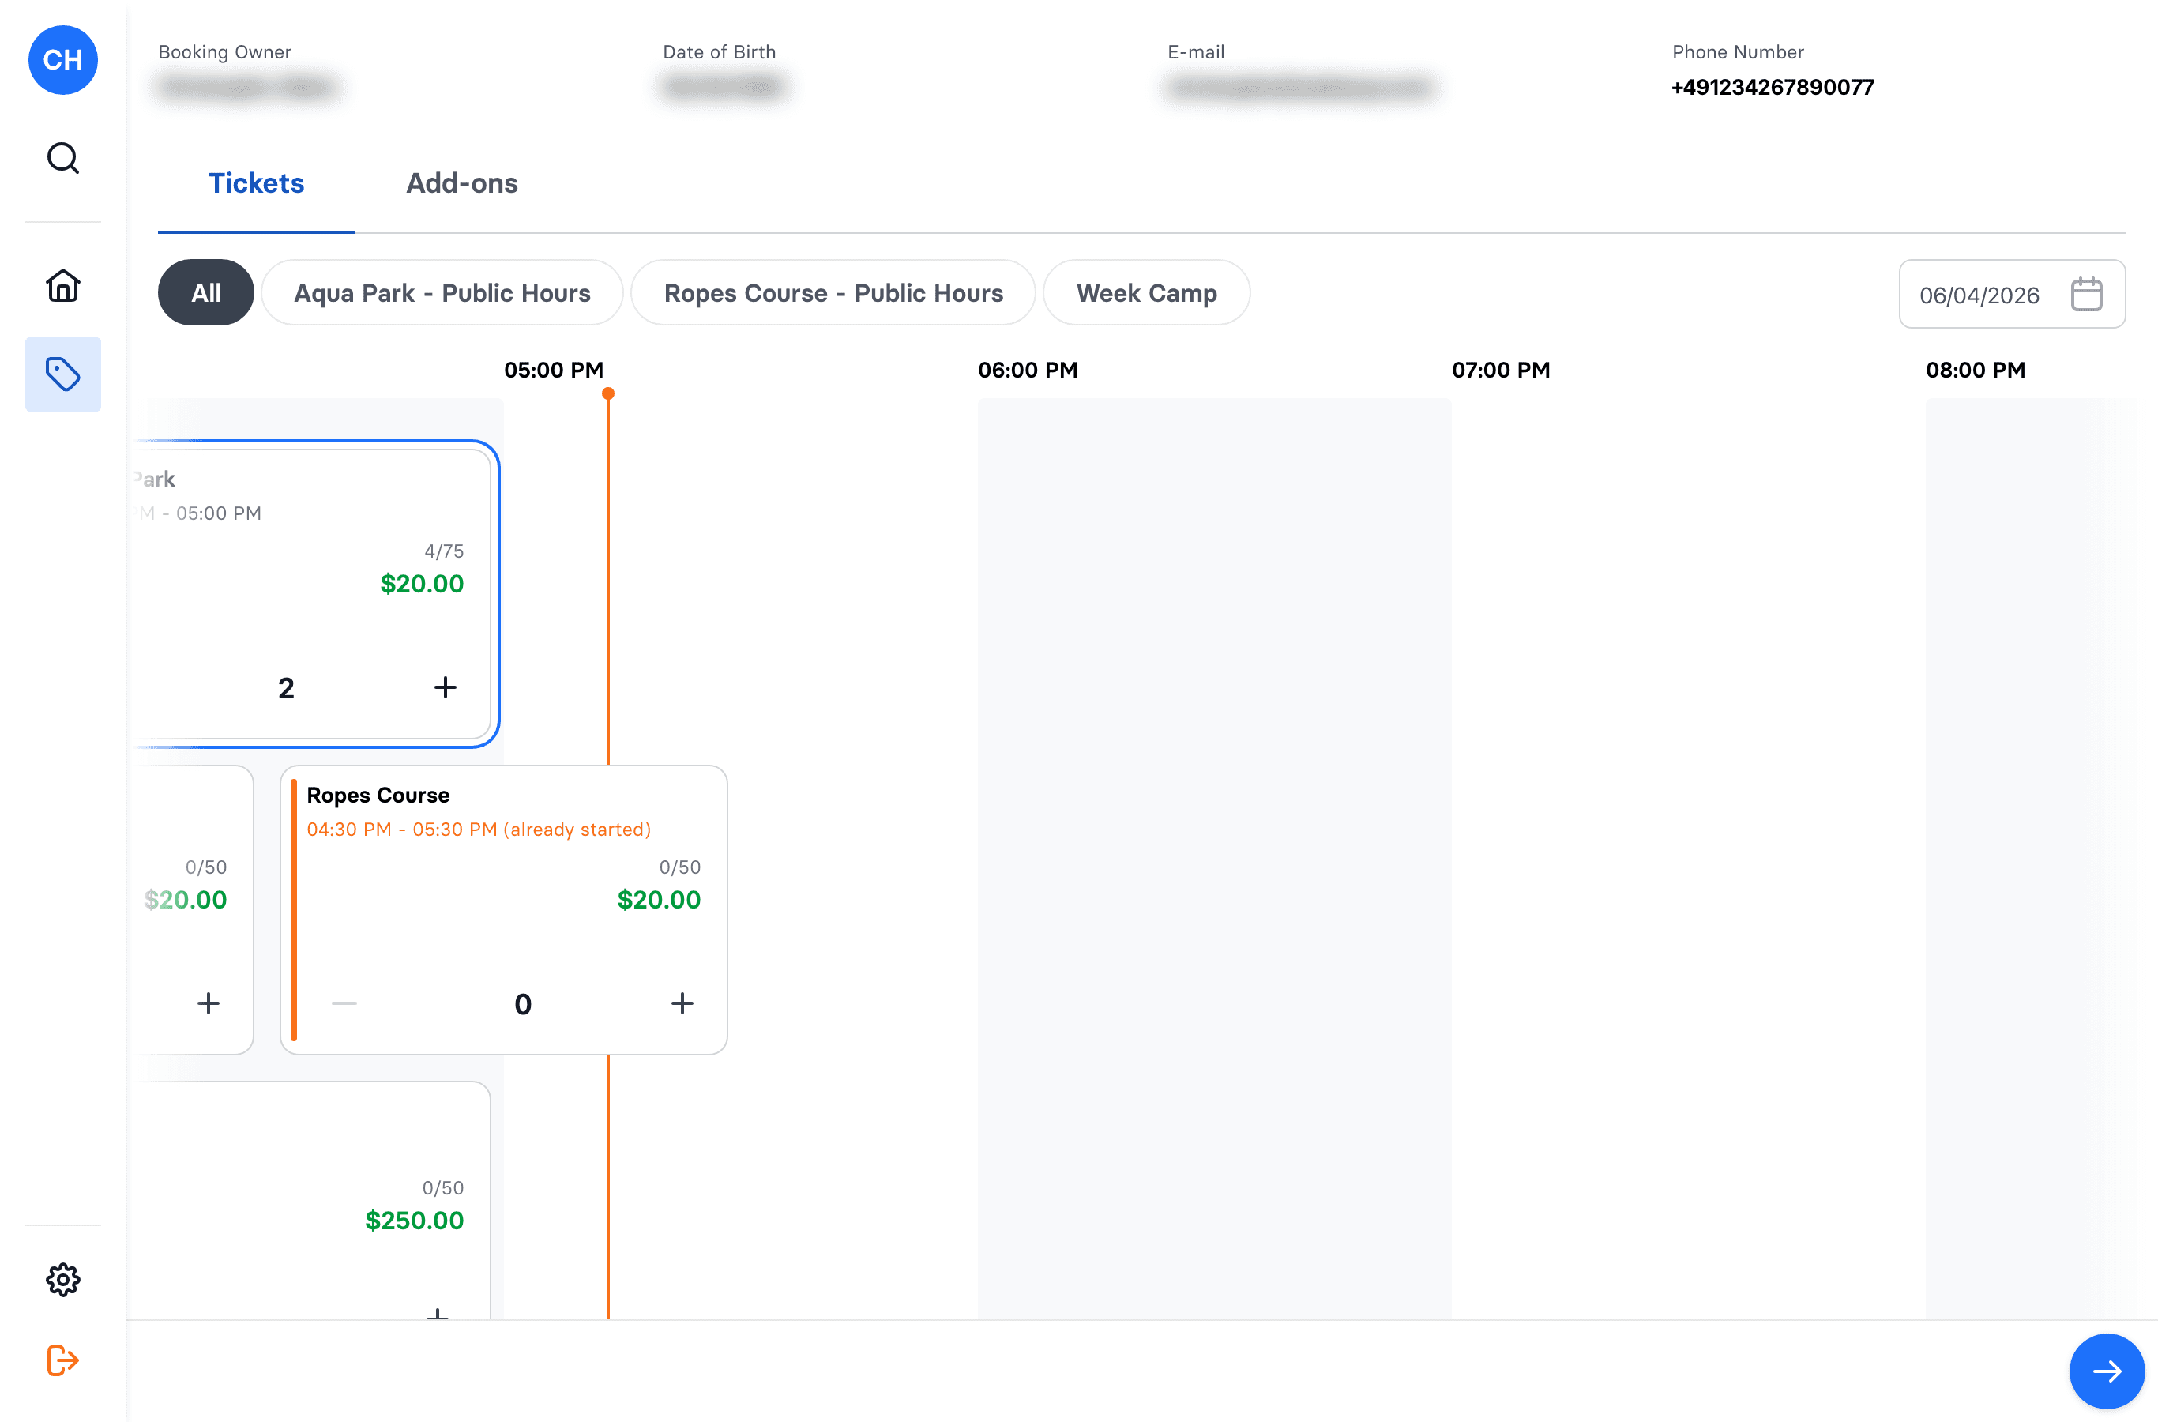This screenshot has width=2158, height=1422.
Task: Filter by Week Camp
Action: (1146, 293)
